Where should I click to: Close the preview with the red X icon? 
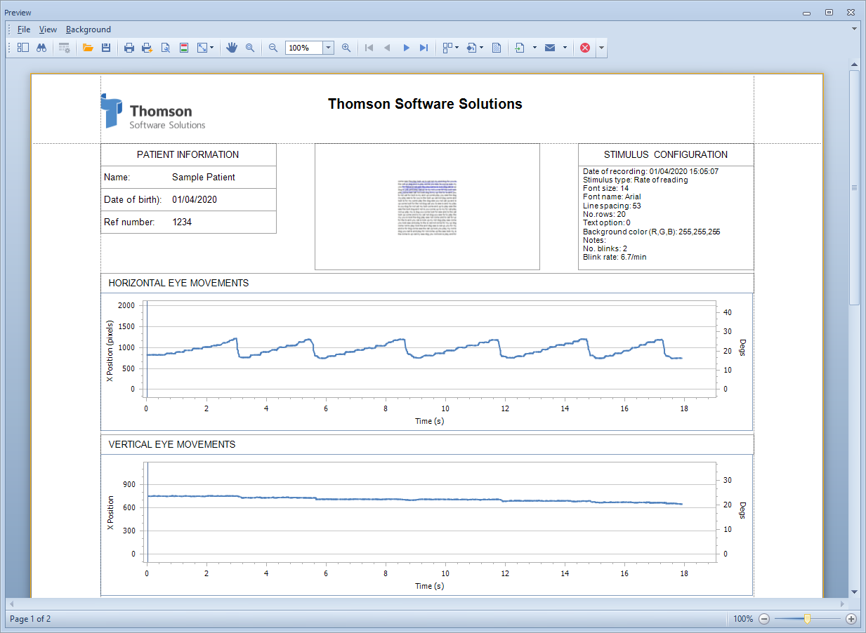(584, 48)
